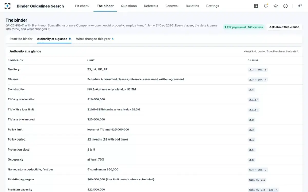This screenshot has height=192, width=308.
Task: Click TIV with a loss limit label
Action: [x=21, y=109]
